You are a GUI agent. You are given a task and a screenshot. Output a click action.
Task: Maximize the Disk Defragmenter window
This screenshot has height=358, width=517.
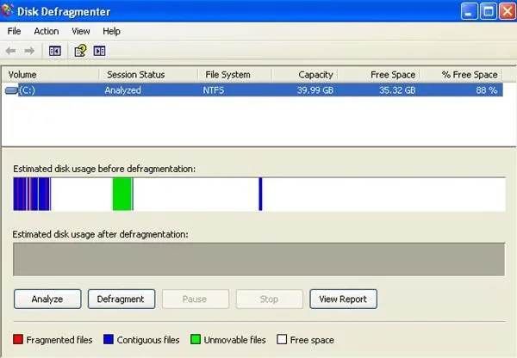tap(489, 11)
